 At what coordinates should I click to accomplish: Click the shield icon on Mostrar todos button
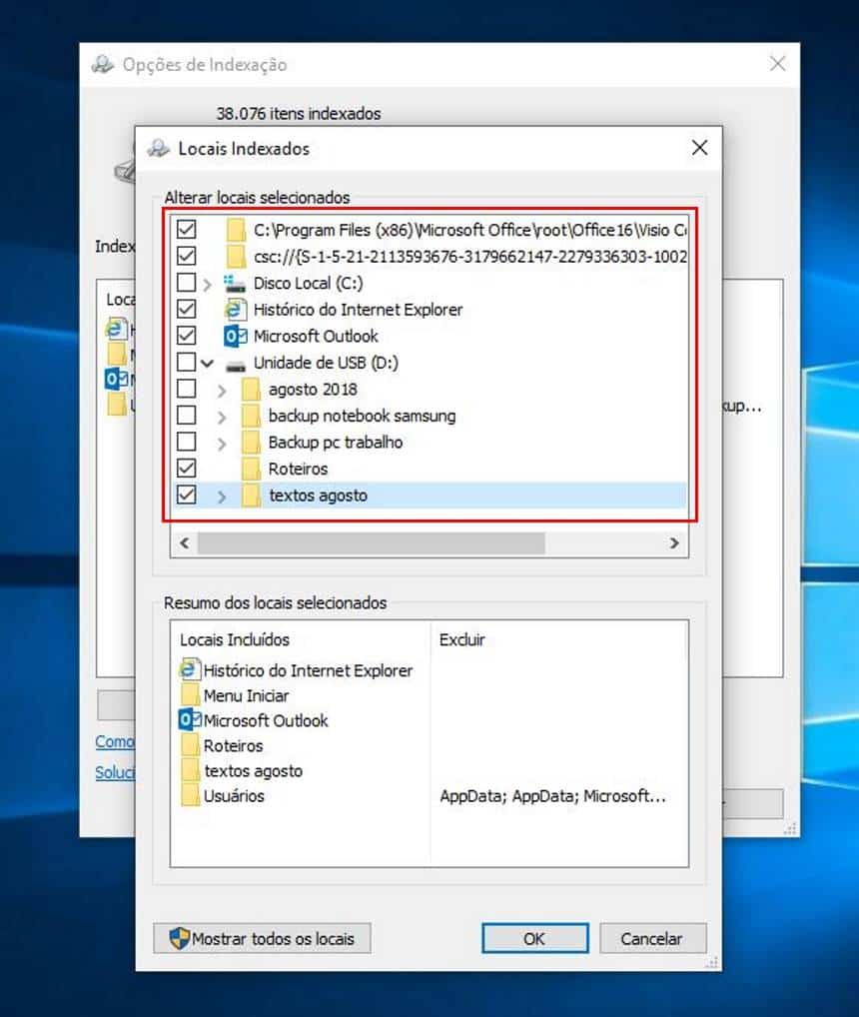click(x=179, y=938)
